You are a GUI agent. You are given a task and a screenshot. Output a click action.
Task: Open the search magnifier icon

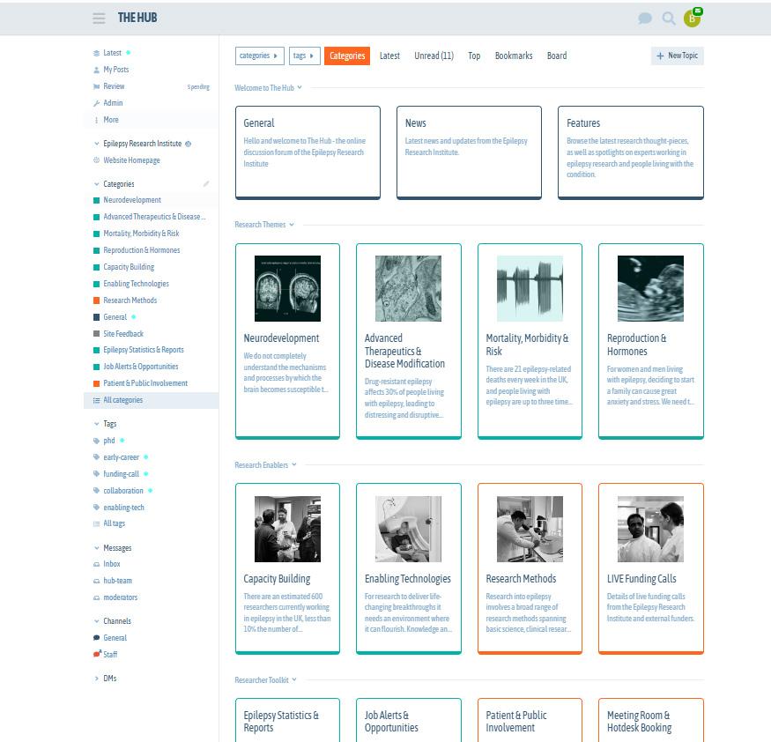coord(668,19)
